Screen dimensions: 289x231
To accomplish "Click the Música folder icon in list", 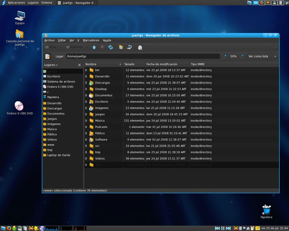I will click(92, 120).
